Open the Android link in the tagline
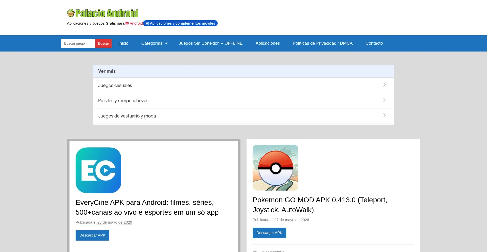This screenshot has height=252, width=487. click(x=136, y=23)
